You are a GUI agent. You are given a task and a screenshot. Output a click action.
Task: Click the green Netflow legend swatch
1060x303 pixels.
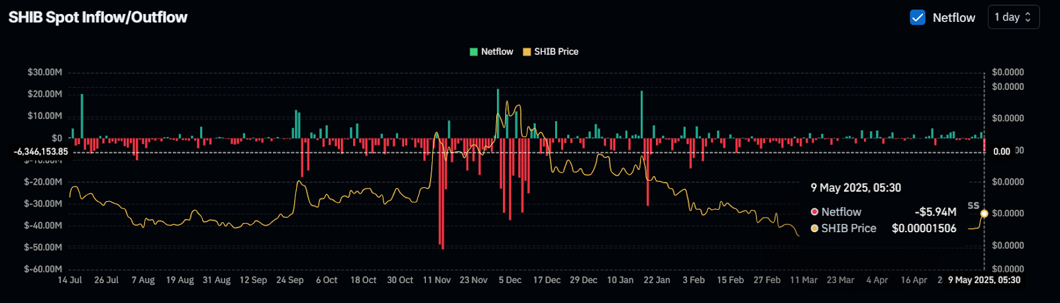pos(474,52)
